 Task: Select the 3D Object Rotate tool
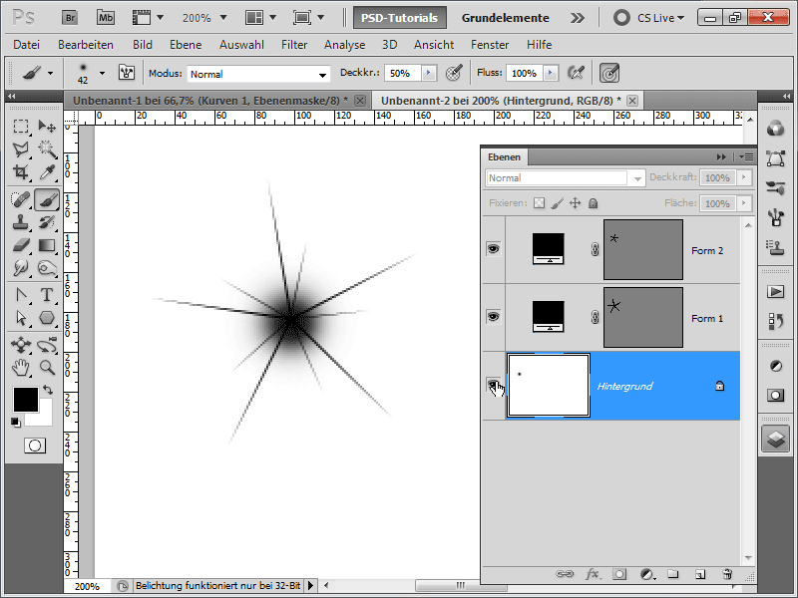21,345
